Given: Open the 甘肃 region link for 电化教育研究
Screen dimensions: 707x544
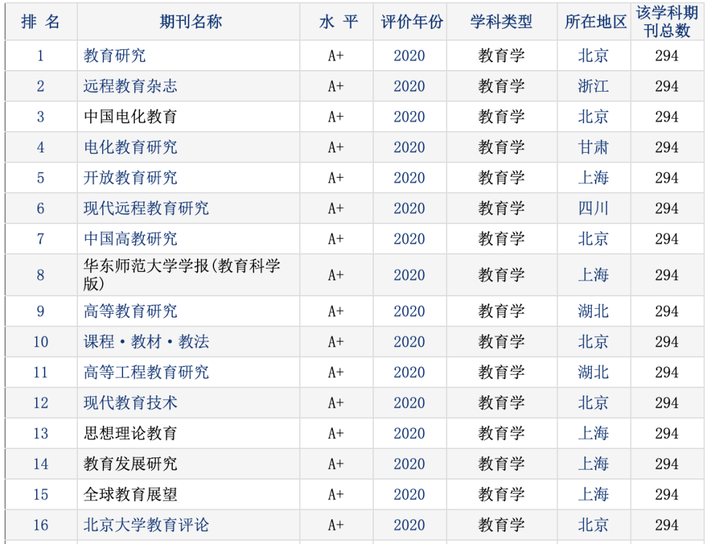Looking at the screenshot, I should (x=593, y=147).
